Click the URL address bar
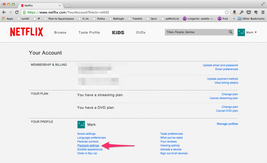This screenshot has width=267, height=163. click(x=125, y=12)
